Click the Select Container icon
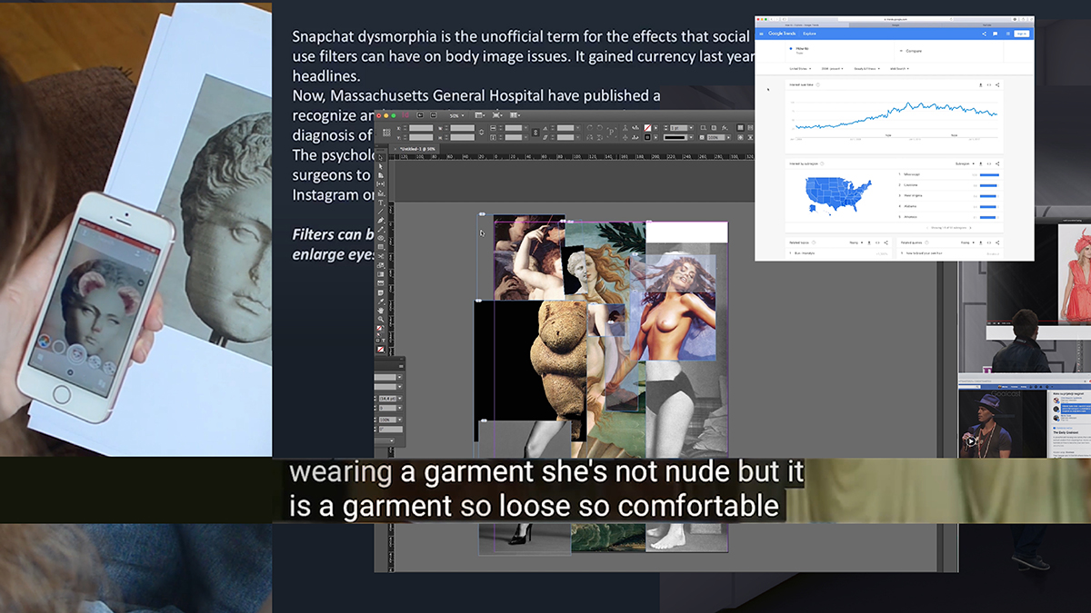The width and height of the screenshot is (1091, 613). tap(624, 129)
